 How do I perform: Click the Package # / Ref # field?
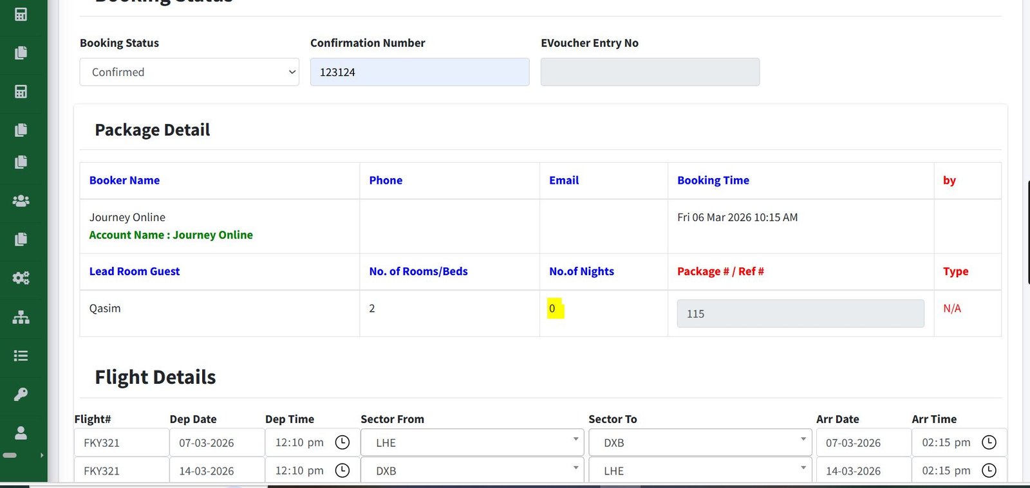(800, 314)
